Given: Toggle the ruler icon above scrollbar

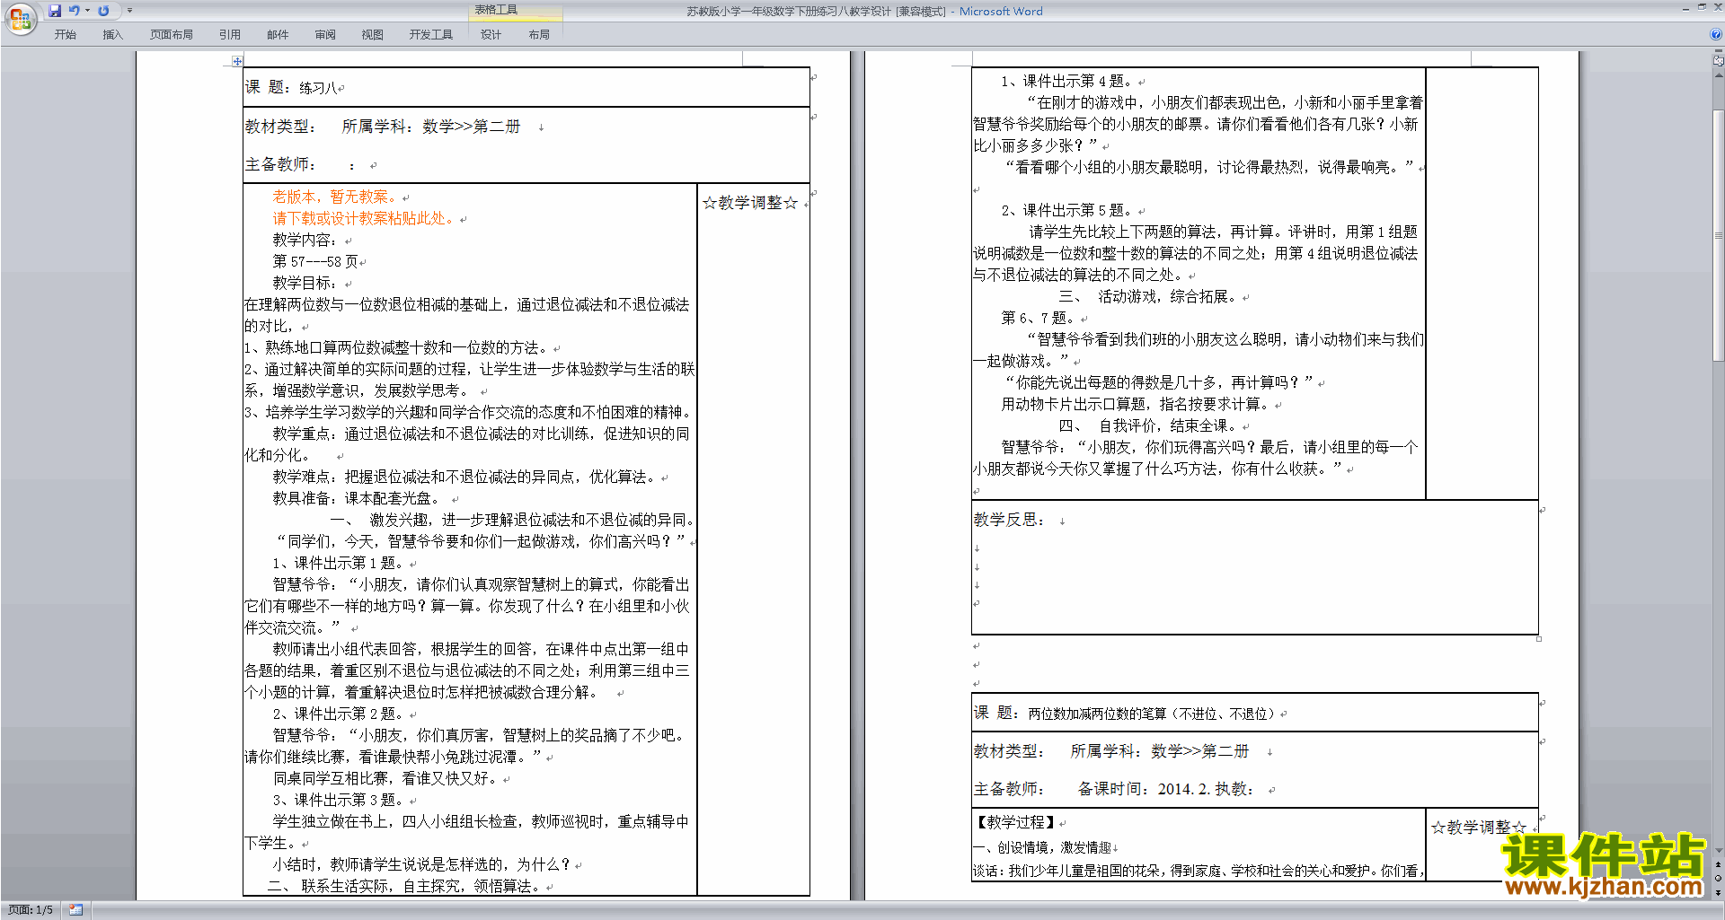Looking at the screenshot, I should click(x=1718, y=62).
